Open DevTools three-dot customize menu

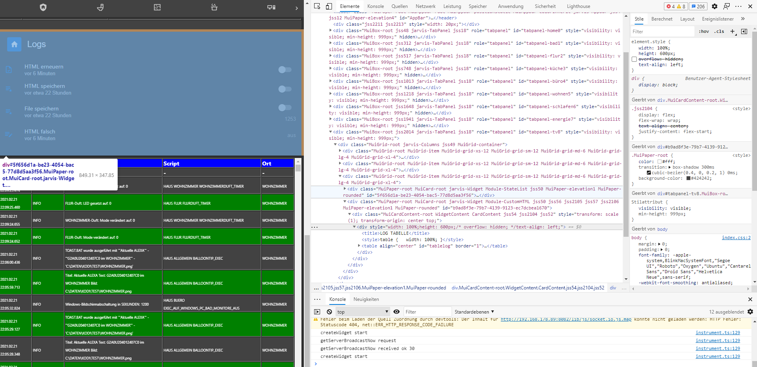(738, 6)
